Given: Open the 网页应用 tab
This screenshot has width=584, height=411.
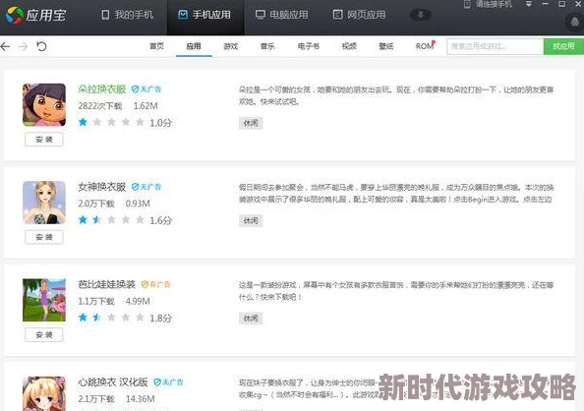Looking at the screenshot, I should point(359,15).
